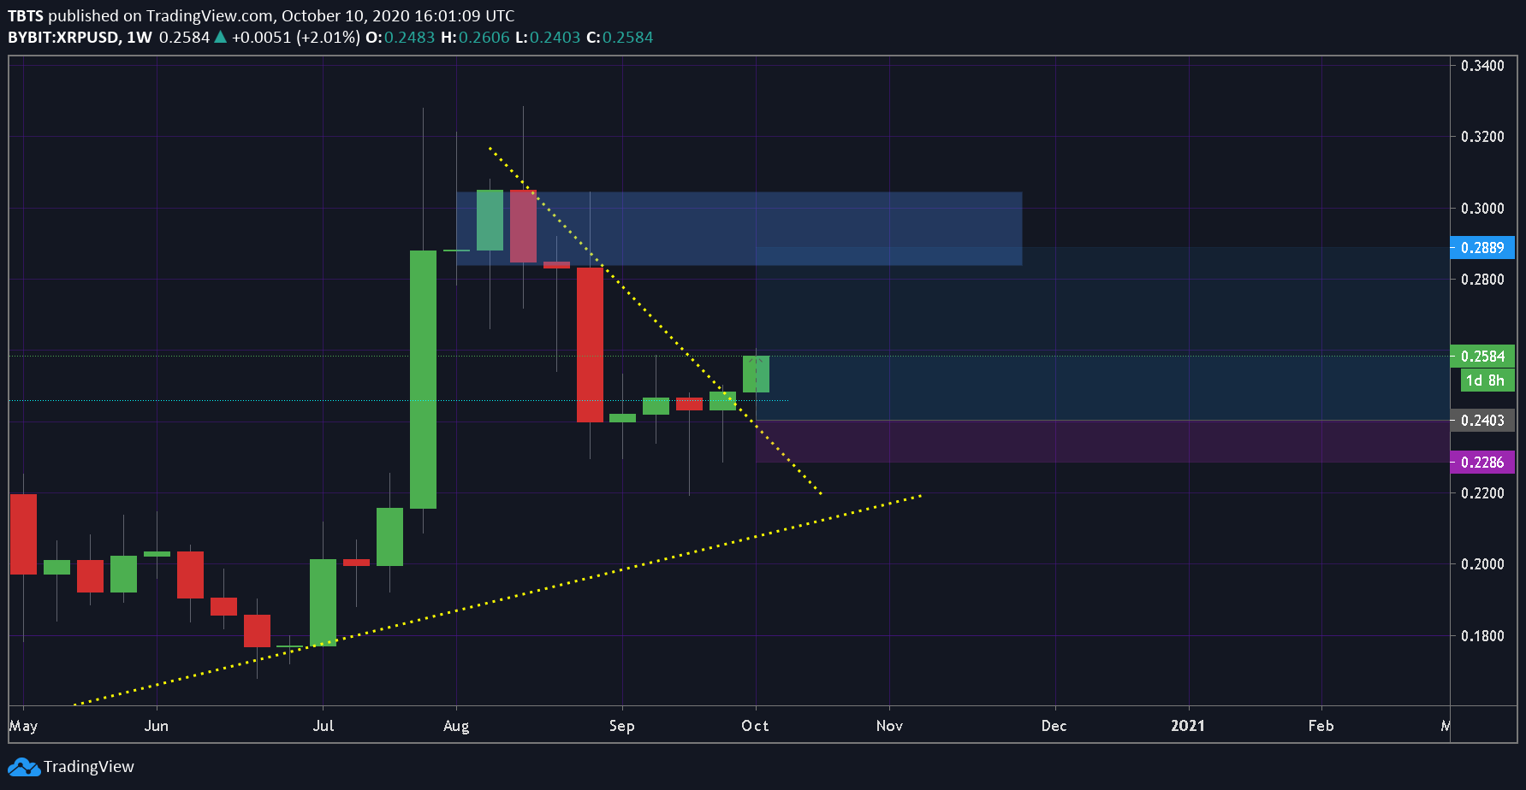Click the Jun label on time axis
The width and height of the screenshot is (1526, 790).
pos(157,726)
